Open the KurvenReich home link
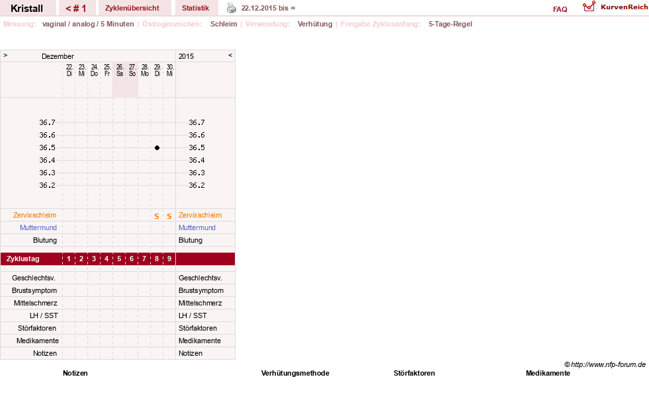Screen dimensions: 649x412 [x=624, y=7]
